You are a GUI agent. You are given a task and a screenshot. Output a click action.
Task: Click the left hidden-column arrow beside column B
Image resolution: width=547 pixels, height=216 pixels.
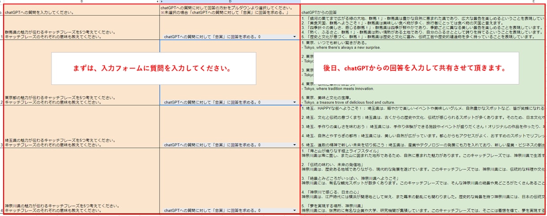157,2
